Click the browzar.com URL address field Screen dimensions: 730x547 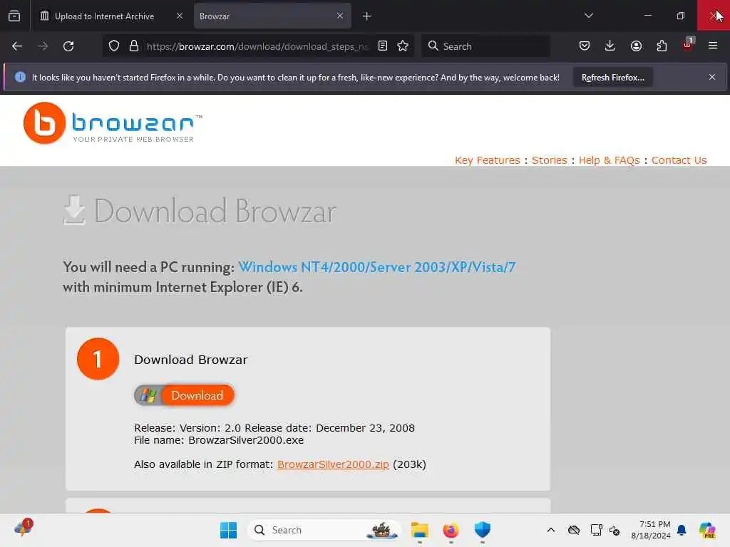257,46
